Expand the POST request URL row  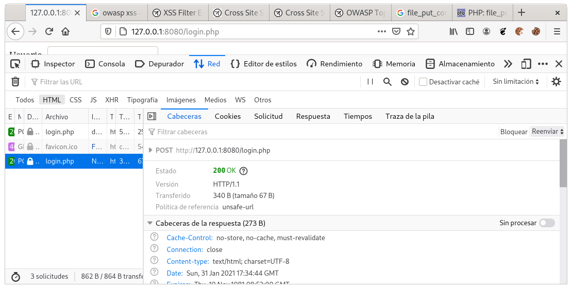click(150, 151)
